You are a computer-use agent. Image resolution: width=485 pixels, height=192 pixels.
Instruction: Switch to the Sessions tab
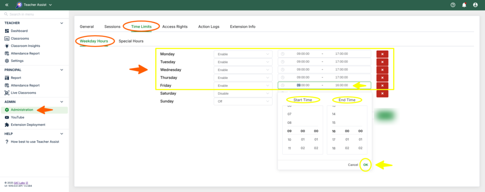coord(112,26)
